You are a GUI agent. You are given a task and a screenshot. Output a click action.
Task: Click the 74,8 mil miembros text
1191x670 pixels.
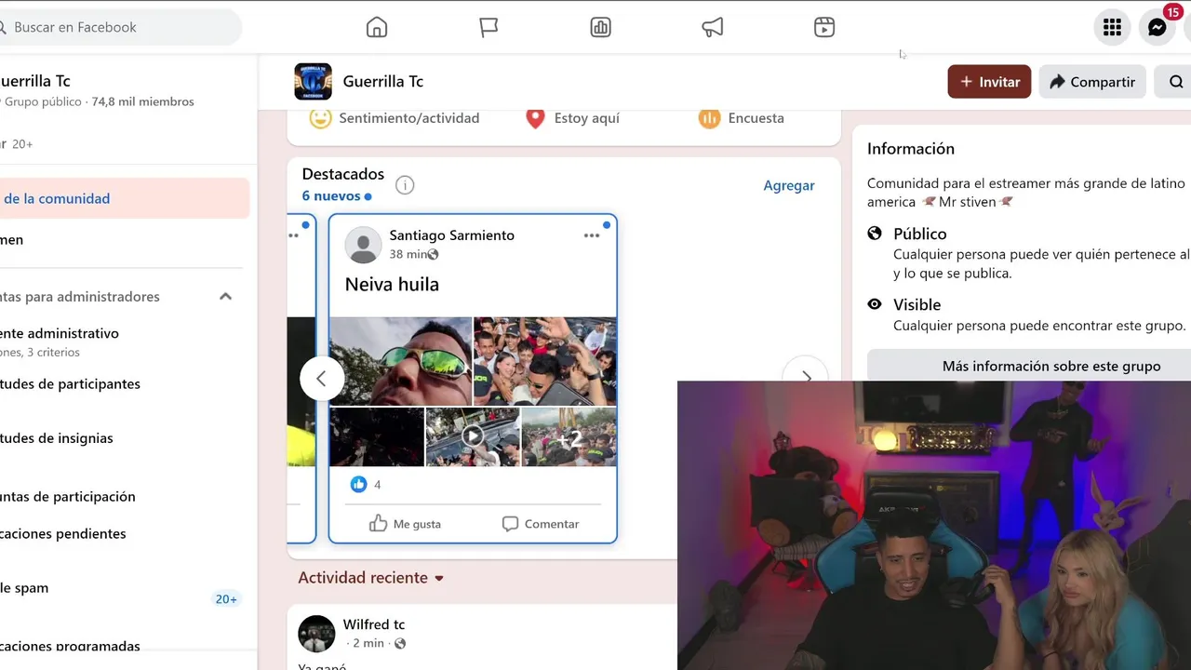click(143, 101)
